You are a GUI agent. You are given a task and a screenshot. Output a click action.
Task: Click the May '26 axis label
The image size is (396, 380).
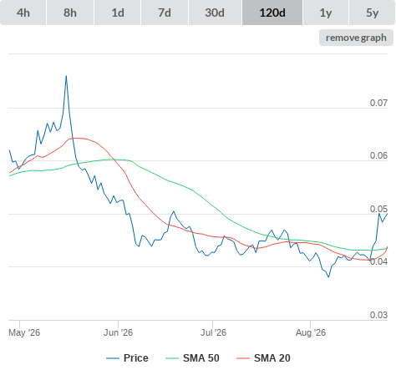[24, 332]
